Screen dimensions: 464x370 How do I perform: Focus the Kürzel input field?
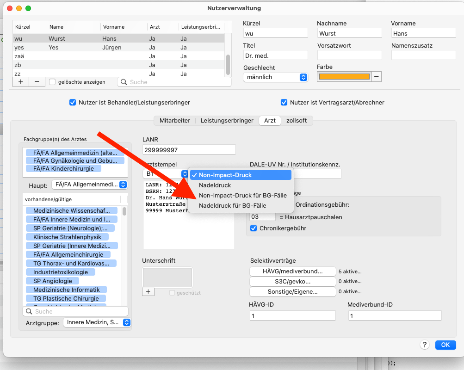276,33
